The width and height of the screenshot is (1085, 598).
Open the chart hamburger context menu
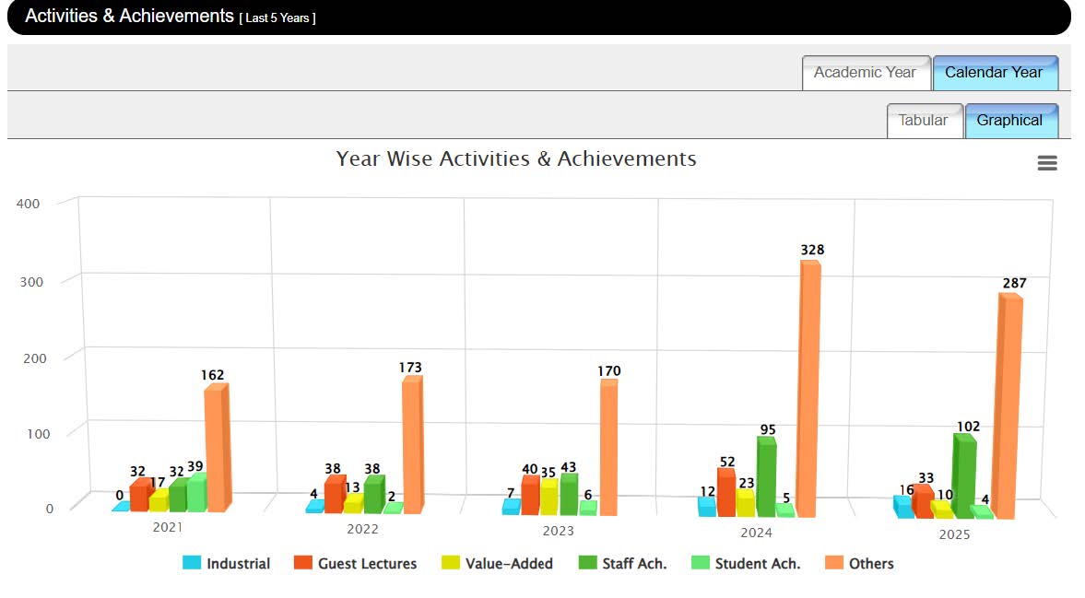1046,163
